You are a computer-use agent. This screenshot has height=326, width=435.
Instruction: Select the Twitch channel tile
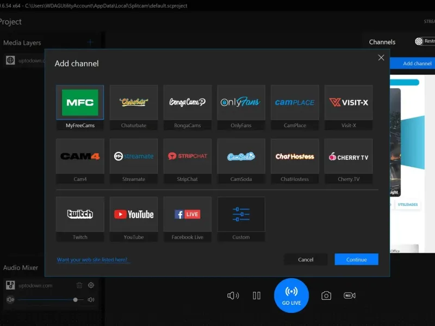point(80,219)
